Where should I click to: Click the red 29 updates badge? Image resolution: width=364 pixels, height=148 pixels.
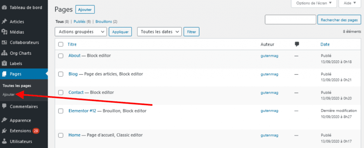pyautogui.click(x=36, y=131)
